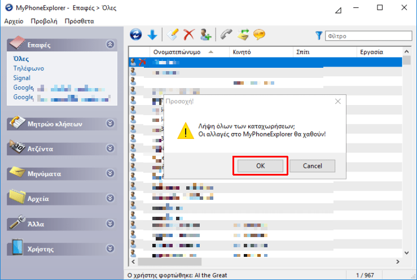Screen dimensions: 417x280
Task: Expand the Αρχεία section chevron
Action: pos(110,198)
